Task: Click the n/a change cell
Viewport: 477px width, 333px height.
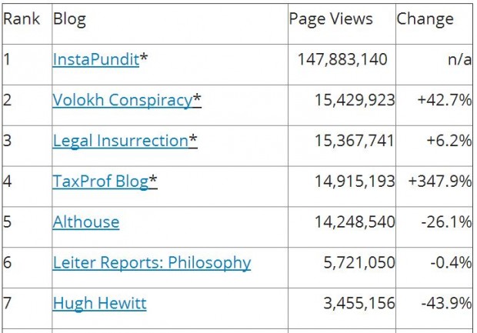Action: pos(459,59)
